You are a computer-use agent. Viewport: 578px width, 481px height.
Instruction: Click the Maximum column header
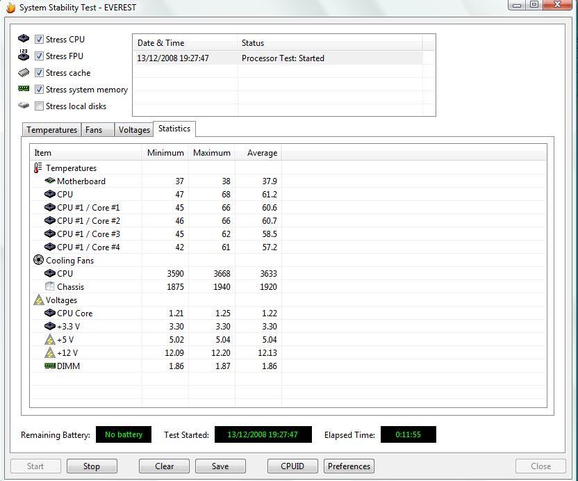[x=212, y=153]
